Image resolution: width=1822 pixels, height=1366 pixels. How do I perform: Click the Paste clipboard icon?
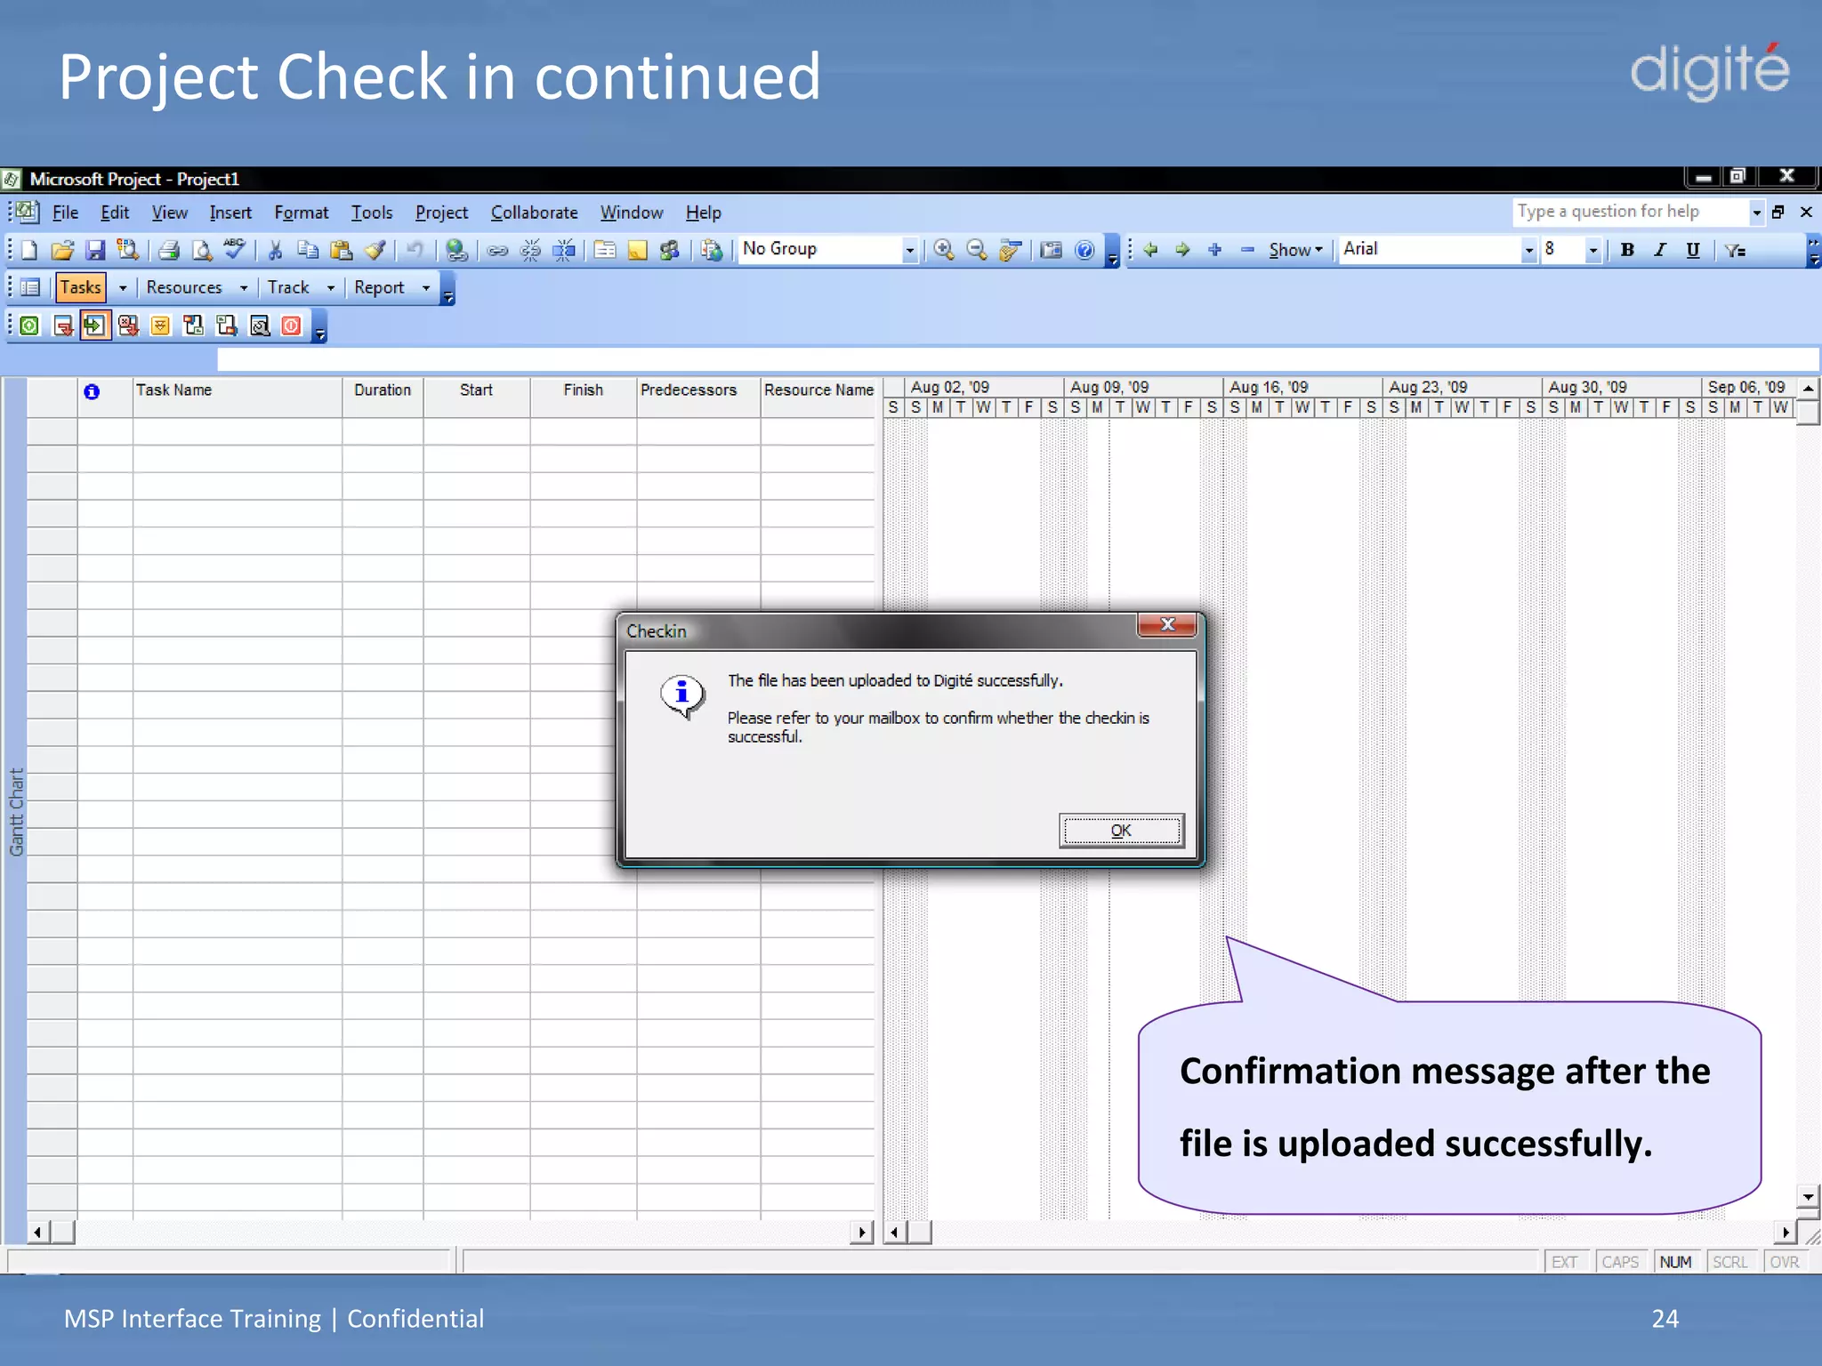[x=342, y=250]
